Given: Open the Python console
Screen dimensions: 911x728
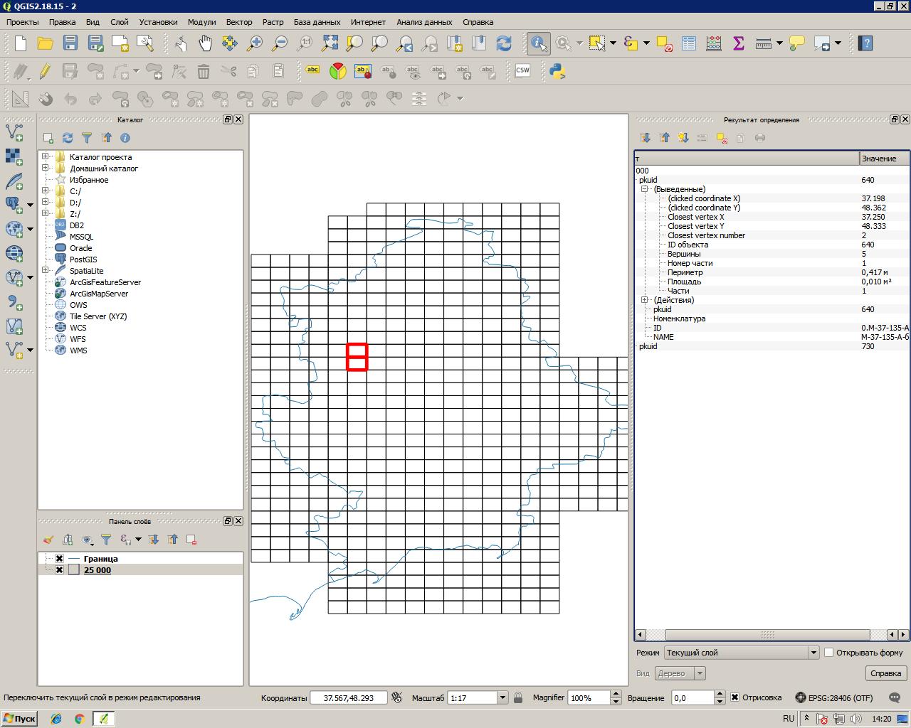Looking at the screenshot, I should 557,70.
